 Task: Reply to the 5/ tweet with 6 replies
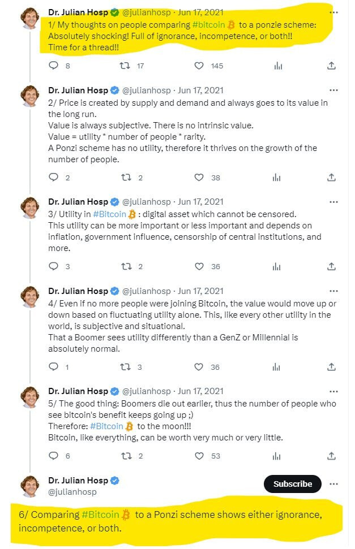point(53,456)
